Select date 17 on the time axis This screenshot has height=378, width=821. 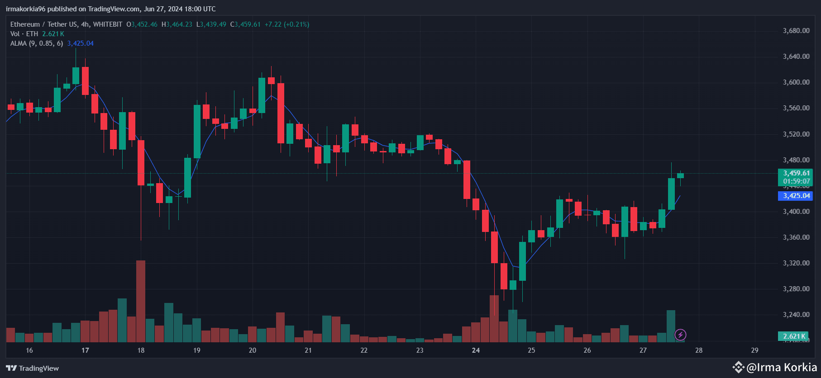click(x=85, y=350)
